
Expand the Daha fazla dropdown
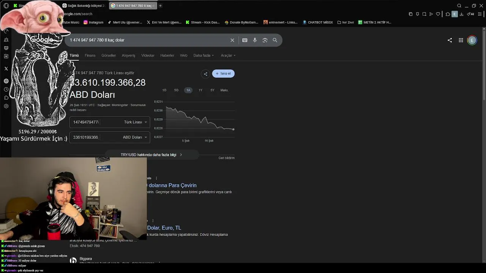204,55
